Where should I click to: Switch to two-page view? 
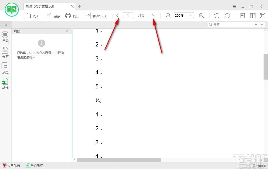(253, 16)
